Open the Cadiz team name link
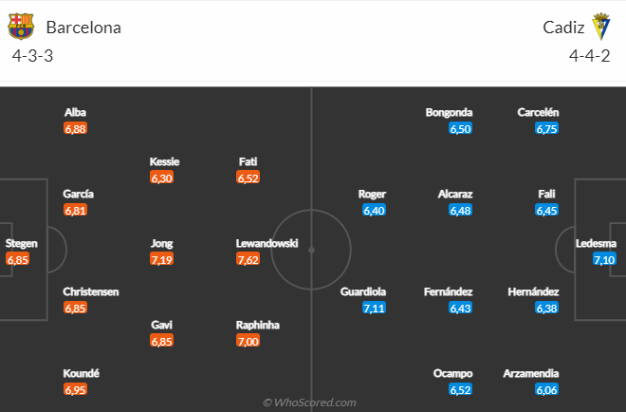Image resolution: width=626 pixels, height=412 pixels. pos(563,28)
